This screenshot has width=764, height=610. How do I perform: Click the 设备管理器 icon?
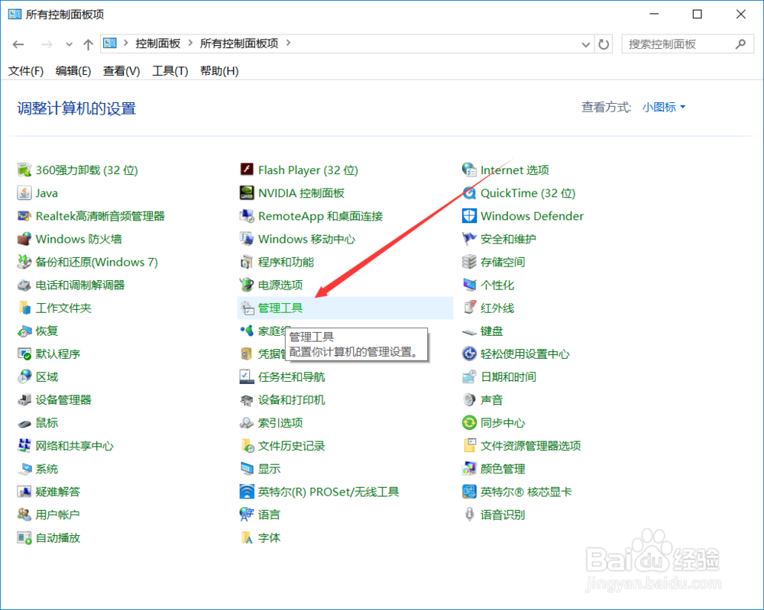[x=24, y=400]
